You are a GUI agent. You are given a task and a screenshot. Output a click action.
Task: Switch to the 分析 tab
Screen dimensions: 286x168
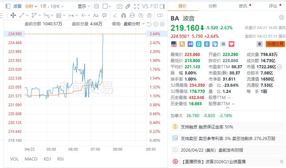point(212,6)
